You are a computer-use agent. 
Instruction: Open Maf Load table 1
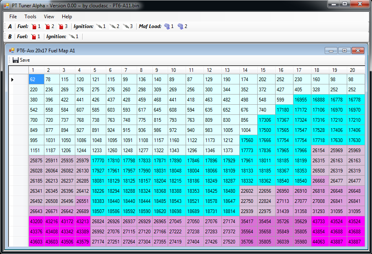168,26
